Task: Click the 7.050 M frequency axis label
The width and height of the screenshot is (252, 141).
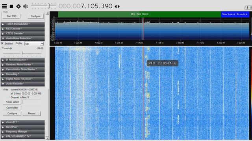Action: pos(98,43)
